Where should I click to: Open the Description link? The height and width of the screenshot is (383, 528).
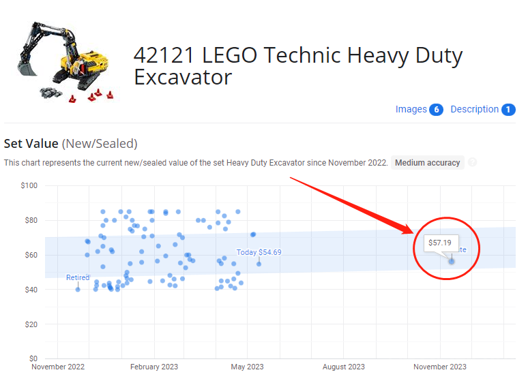(475, 109)
